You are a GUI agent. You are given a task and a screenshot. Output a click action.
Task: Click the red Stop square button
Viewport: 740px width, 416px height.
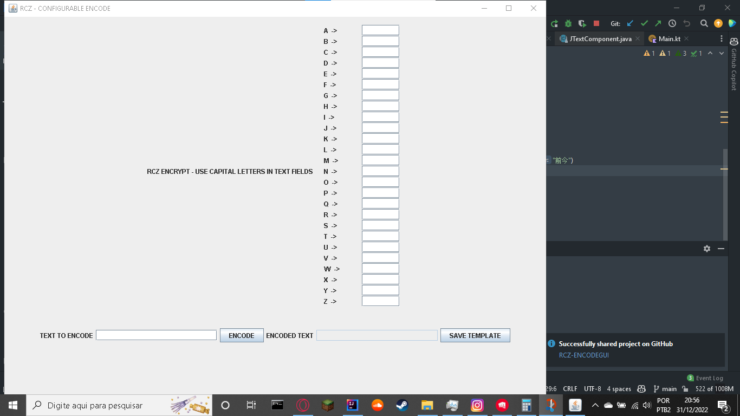point(596,23)
